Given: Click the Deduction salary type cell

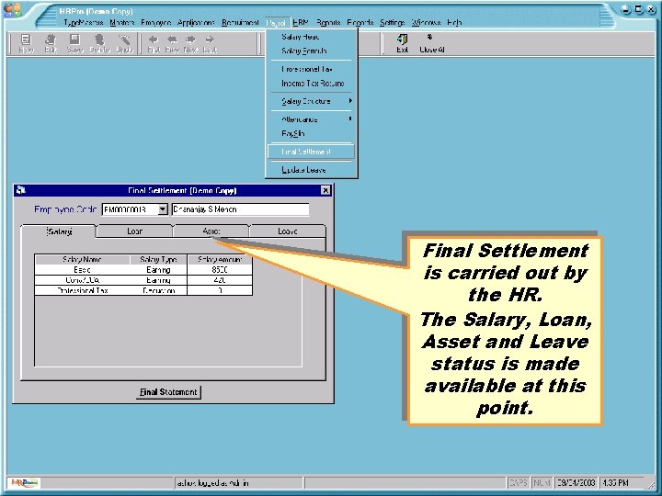Looking at the screenshot, I should coord(158,290).
